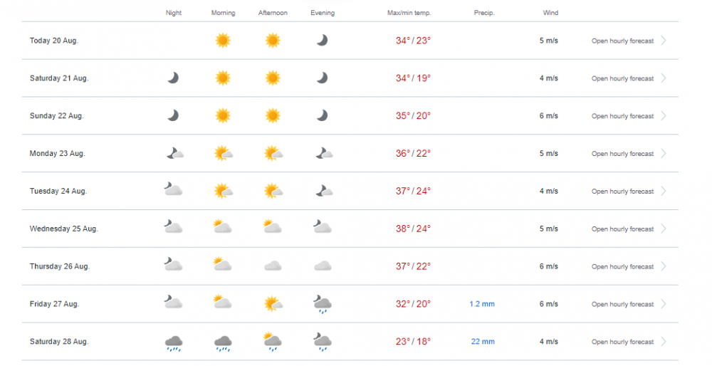
Task: Open hourly forecast for Sunday 22 Aug.
Action: pyautogui.click(x=622, y=116)
